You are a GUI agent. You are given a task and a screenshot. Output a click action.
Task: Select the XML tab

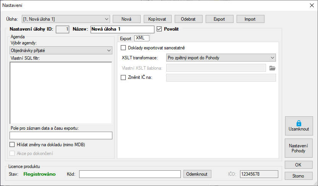click(140, 38)
